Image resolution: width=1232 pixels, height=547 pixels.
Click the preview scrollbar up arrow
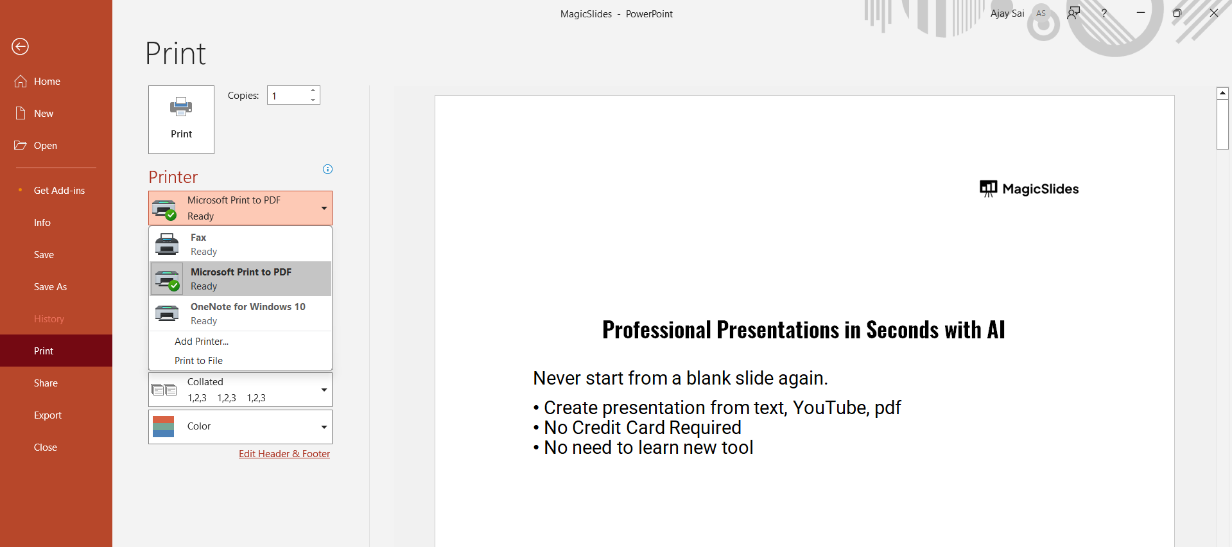(1223, 93)
